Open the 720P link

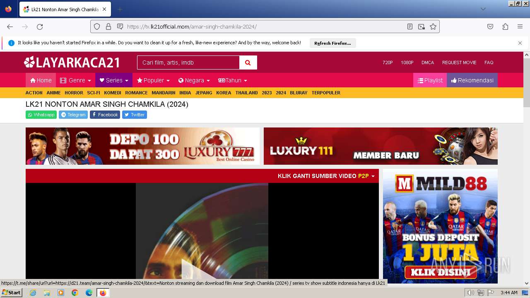coord(388,62)
